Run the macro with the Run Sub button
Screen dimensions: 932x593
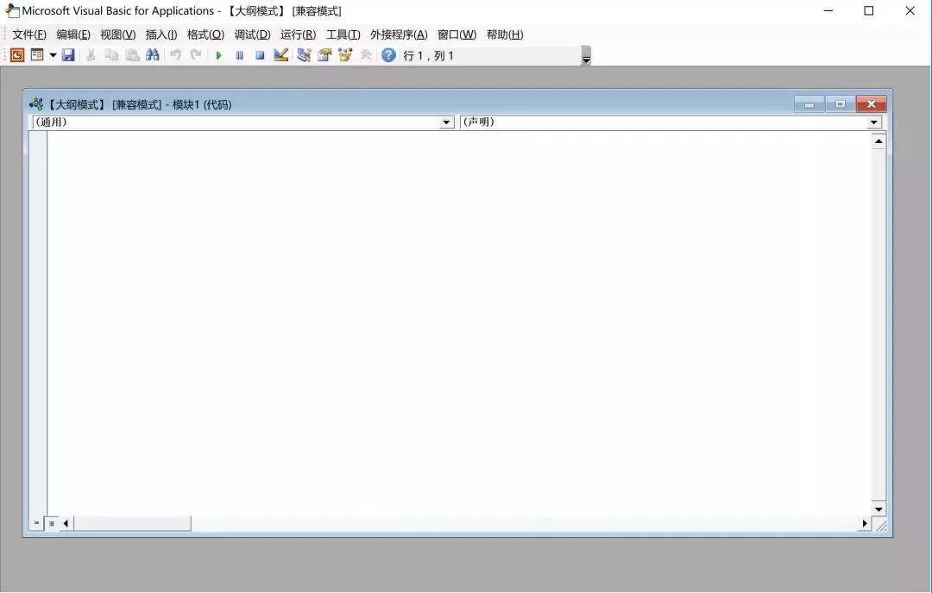click(x=218, y=54)
